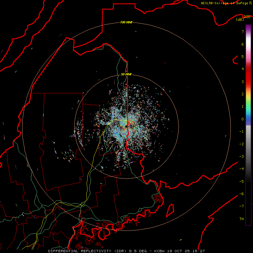The image size is (253, 253).
Task: Click the -2 value on color scale
Action: pyautogui.click(x=241, y=144)
